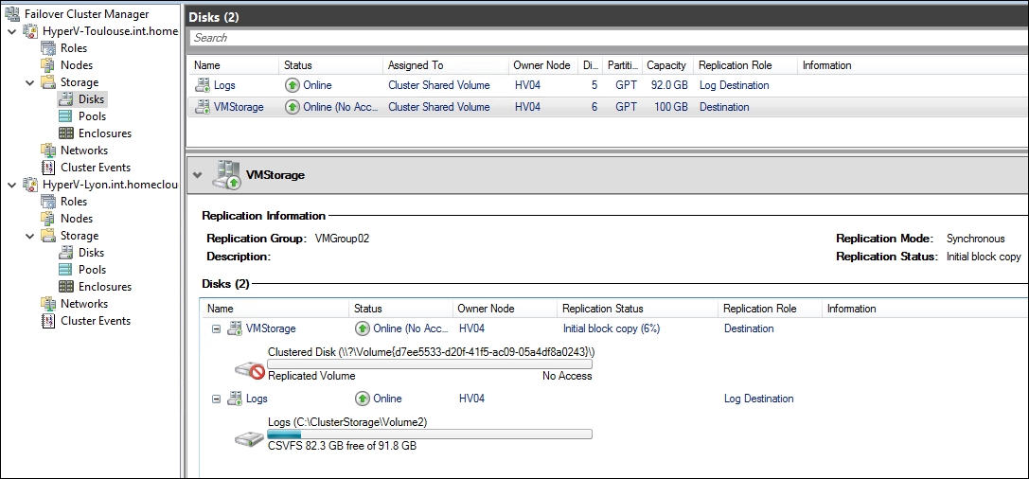The image size is (1029, 479).
Task: Open Cluster Events icon under HyperV-Lyon
Action: click(48, 321)
